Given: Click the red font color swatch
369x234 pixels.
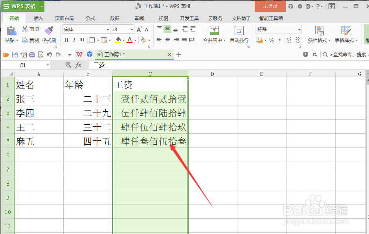Looking at the screenshot, I should (130, 41).
